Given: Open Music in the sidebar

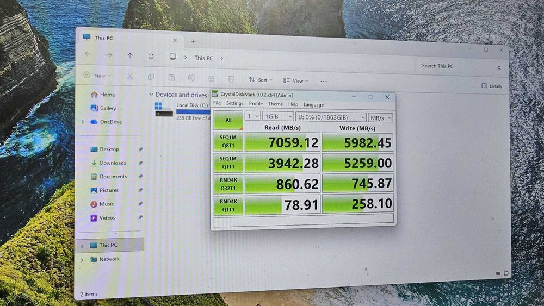Looking at the screenshot, I should pyautogui.click(x=102, y=204).
